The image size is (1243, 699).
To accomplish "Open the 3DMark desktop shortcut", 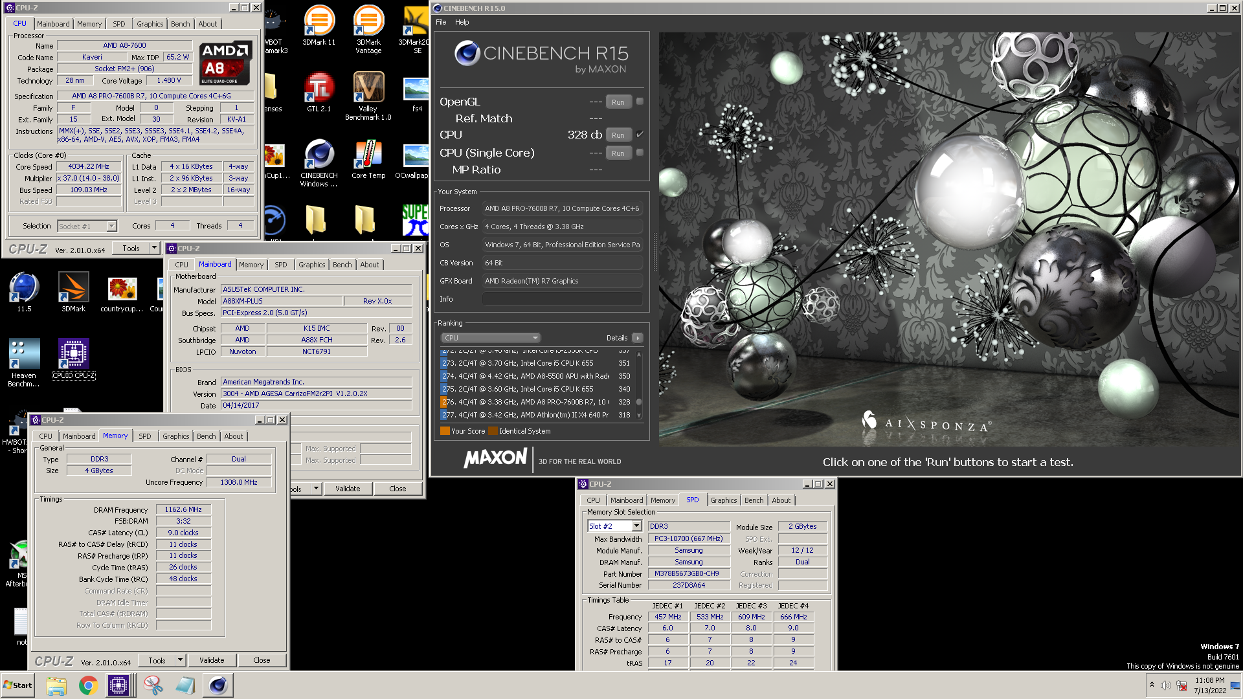I will point(74,293).
